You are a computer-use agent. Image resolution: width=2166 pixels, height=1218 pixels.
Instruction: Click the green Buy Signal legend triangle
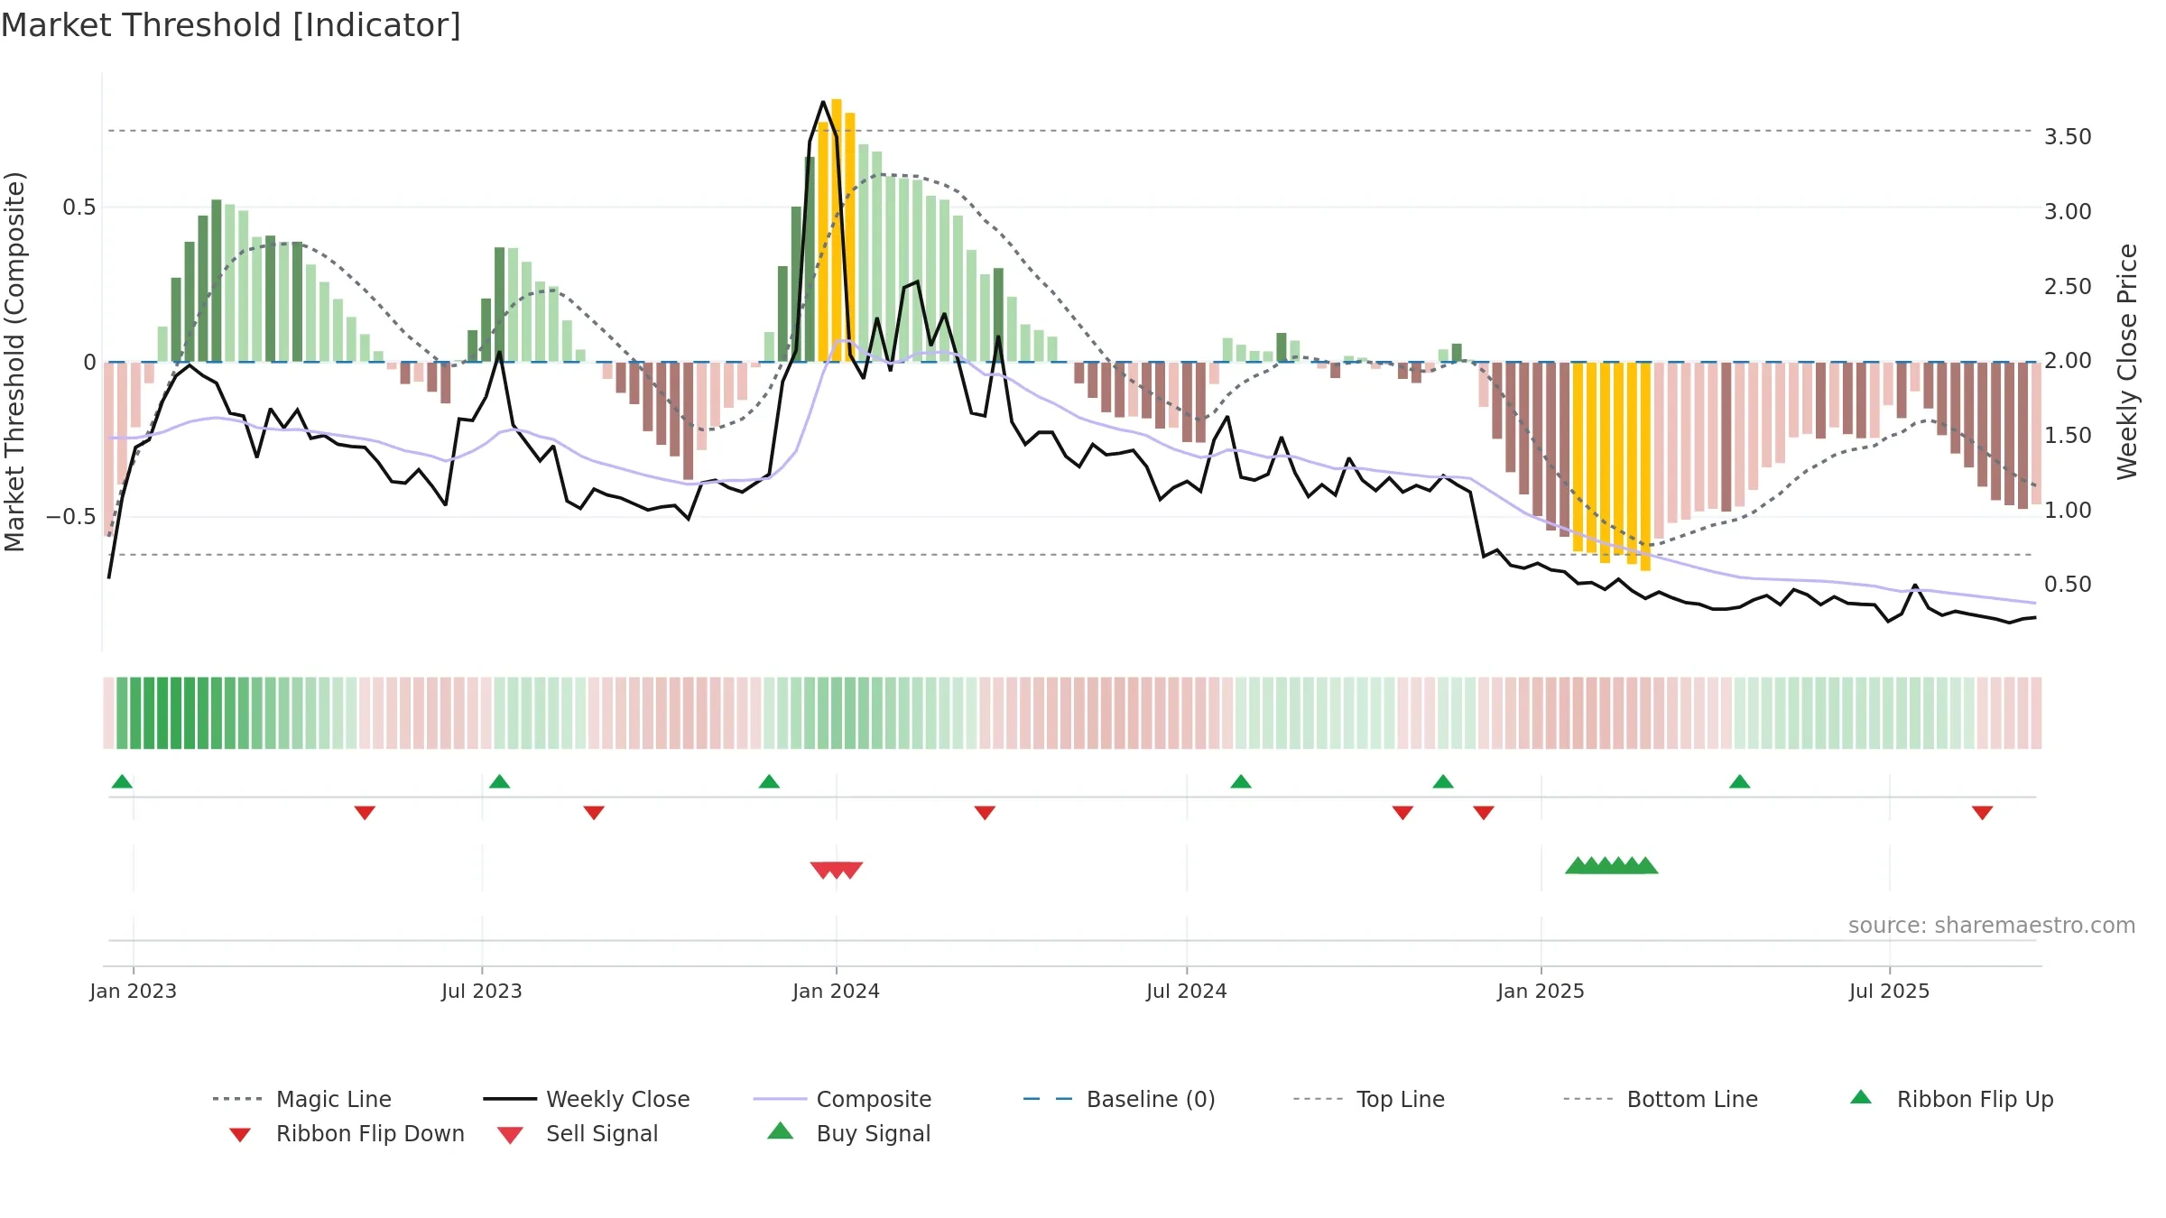point(780,1130)
